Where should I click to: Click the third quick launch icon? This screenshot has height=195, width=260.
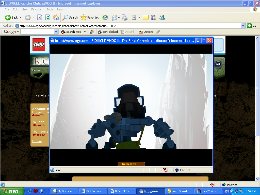[x=41, y=191]
